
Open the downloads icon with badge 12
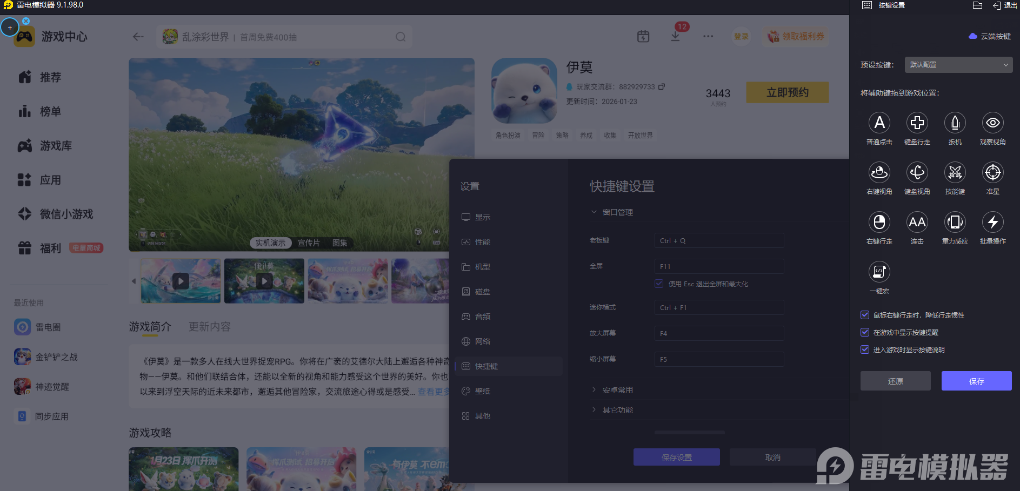(x=676, y=36)
